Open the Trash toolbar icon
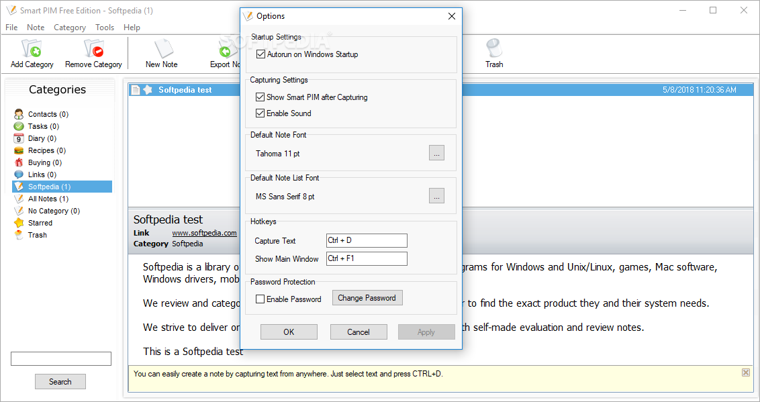Screen dimensions: 760x402 pos(494,54)
